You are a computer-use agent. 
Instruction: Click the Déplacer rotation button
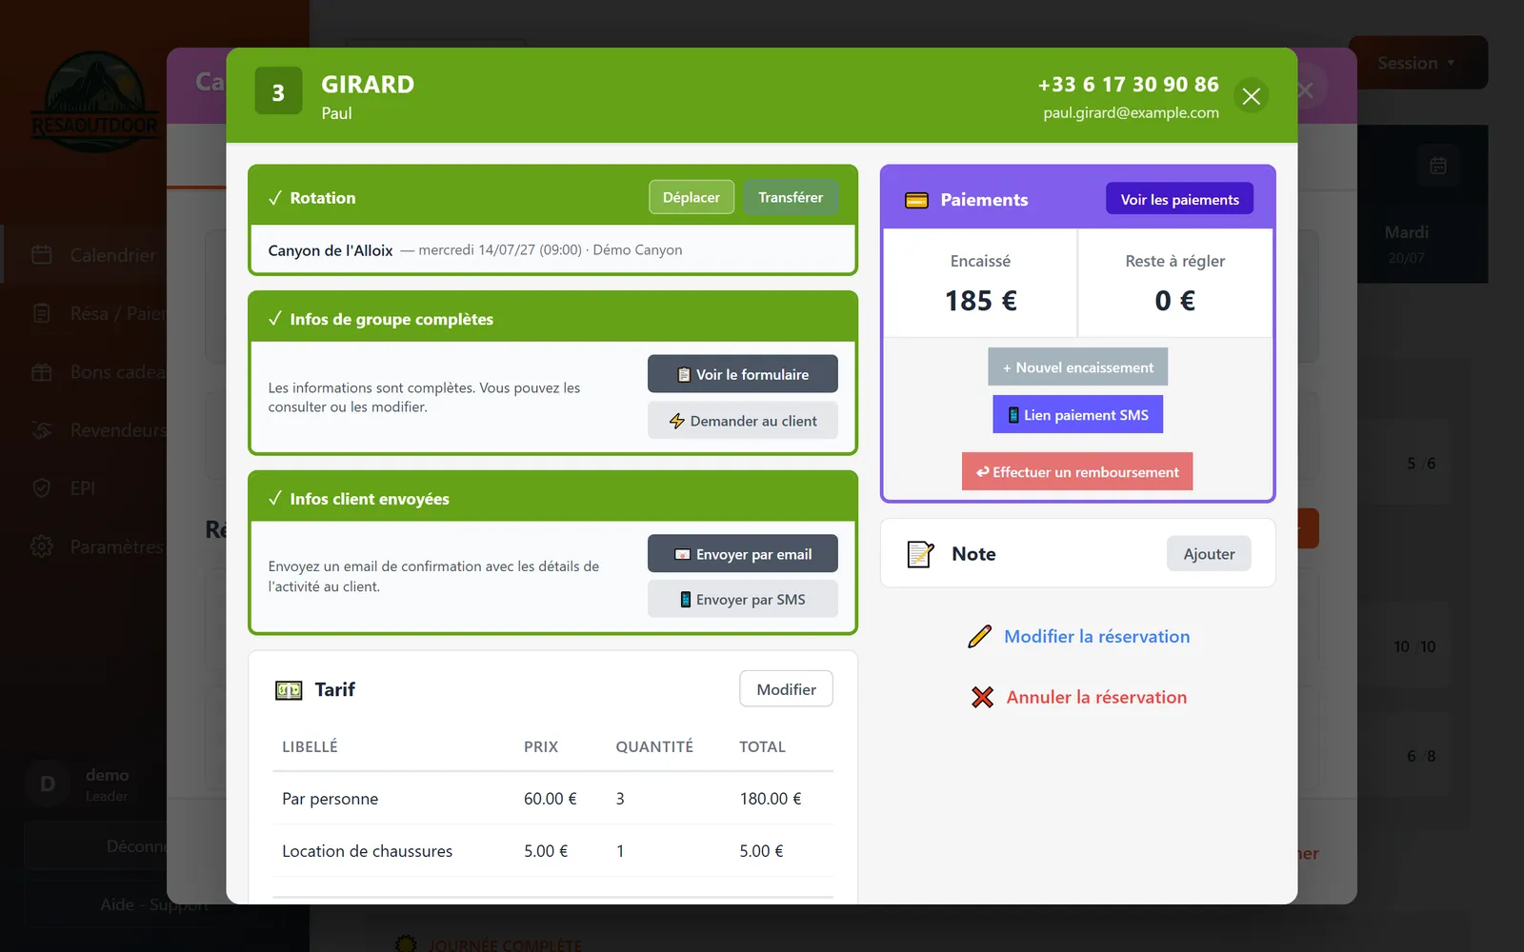coord(692,197)
